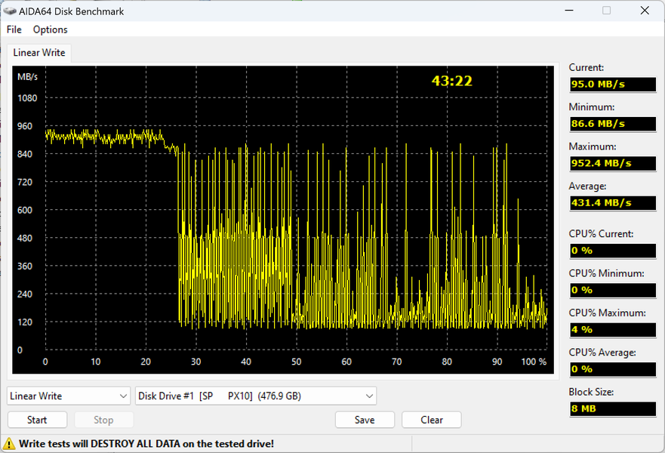Open the Options menu
Screen dimensions: 665x453
click(50, 29)
